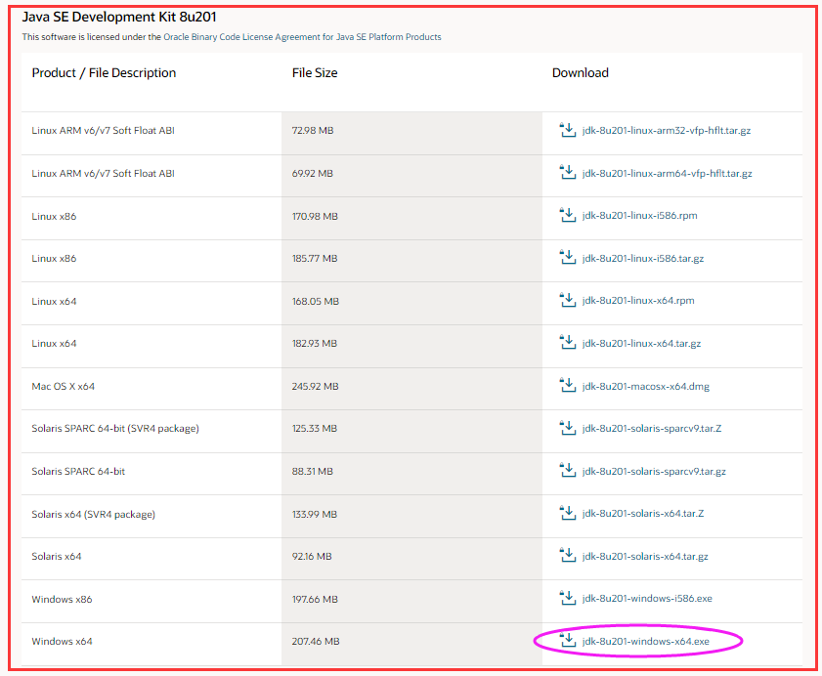
Task: Download jdk-8u201-solaris-x64.tar.Z file link
Action: tap(643, 514)
